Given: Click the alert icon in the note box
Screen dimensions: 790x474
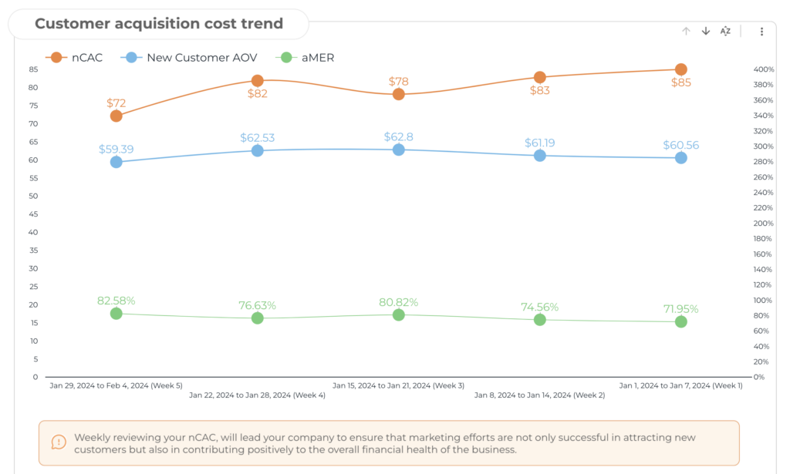Looking at the screenshot, I should point(59,442).
